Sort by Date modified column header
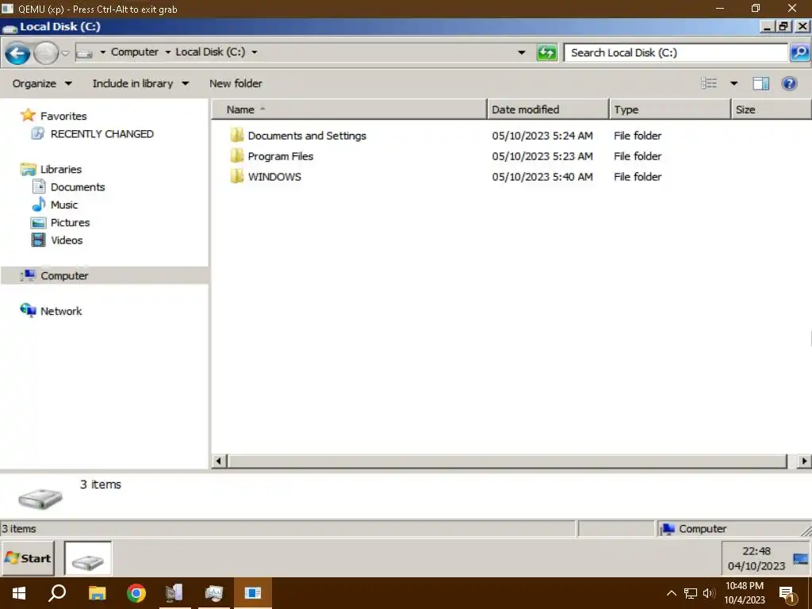Image resolution: width=812 pixels, height=609 pixels. (x=548, y=109)
